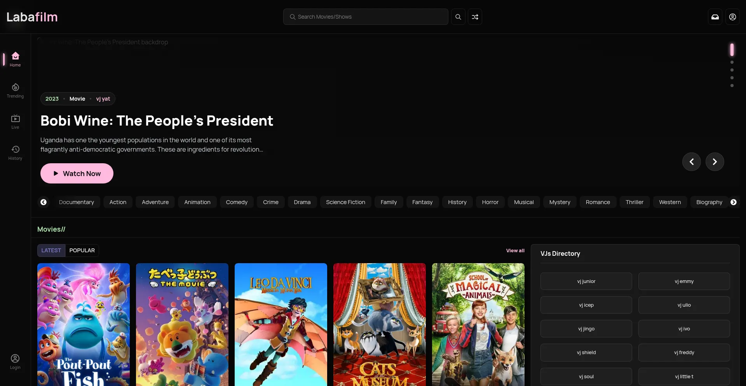
Task: Open the Live TV sidebar icon
Action: point(15,122)
